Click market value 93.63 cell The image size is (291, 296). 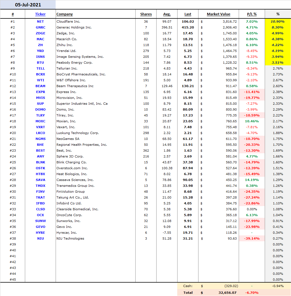218,238
